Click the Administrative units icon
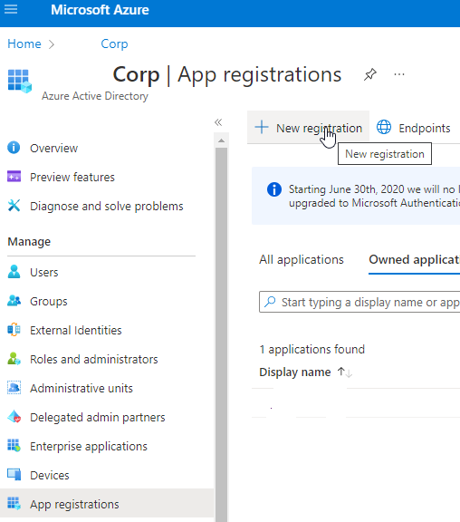Viewport: 460px width, 522px height. click(14, 388)
